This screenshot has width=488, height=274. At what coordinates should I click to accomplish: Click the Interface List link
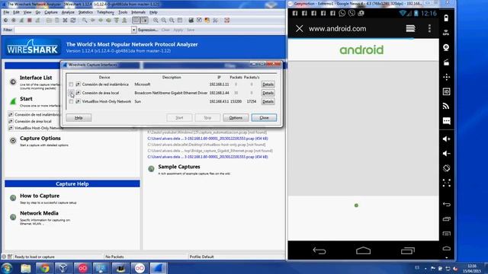click(36, 78)
